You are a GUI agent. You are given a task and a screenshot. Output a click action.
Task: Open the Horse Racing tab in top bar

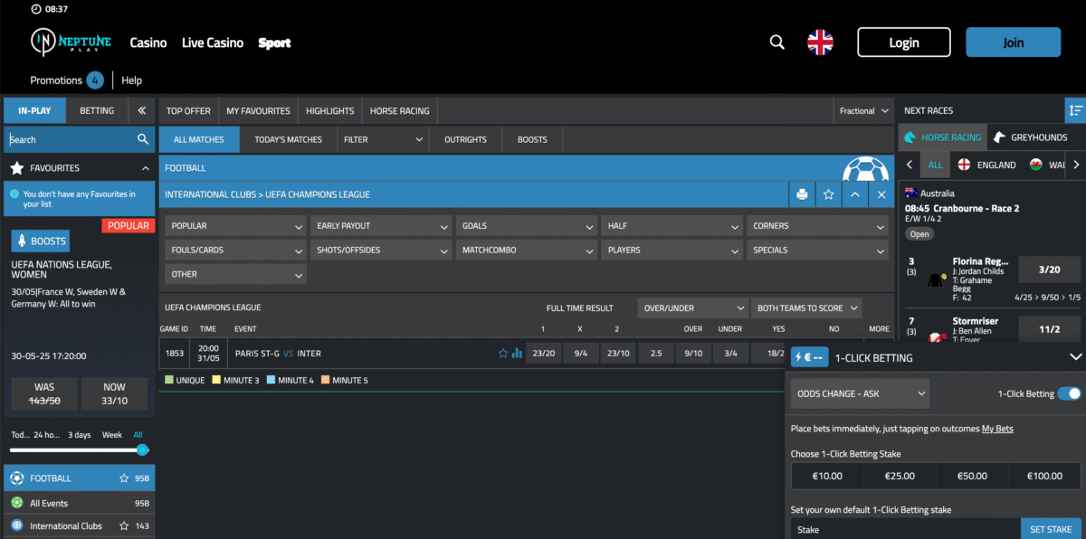coord(399,111)
